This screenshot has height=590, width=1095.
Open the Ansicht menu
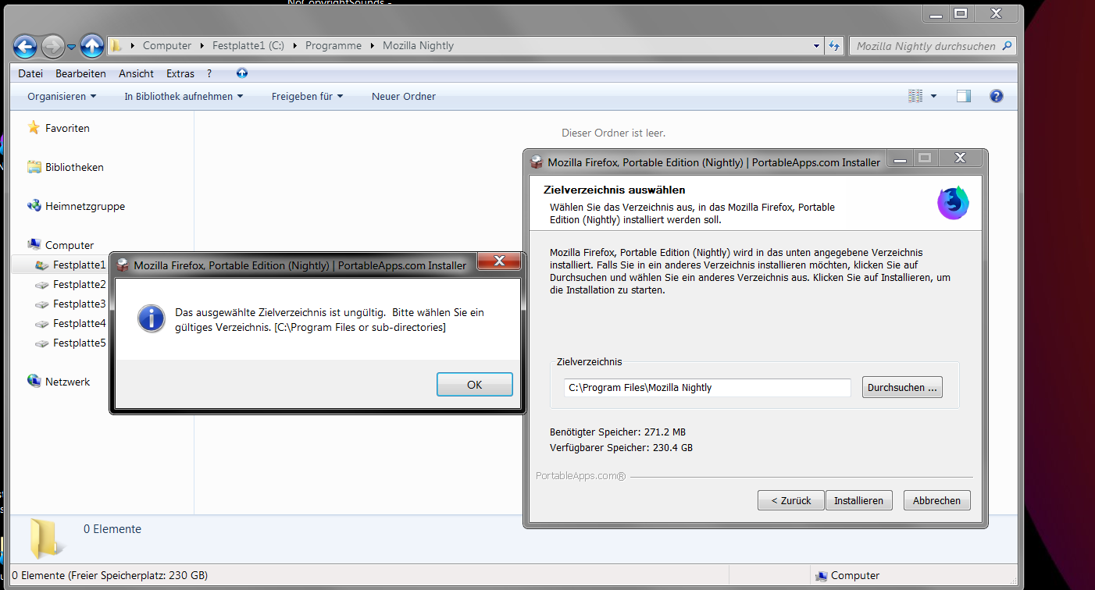[136, 73]
